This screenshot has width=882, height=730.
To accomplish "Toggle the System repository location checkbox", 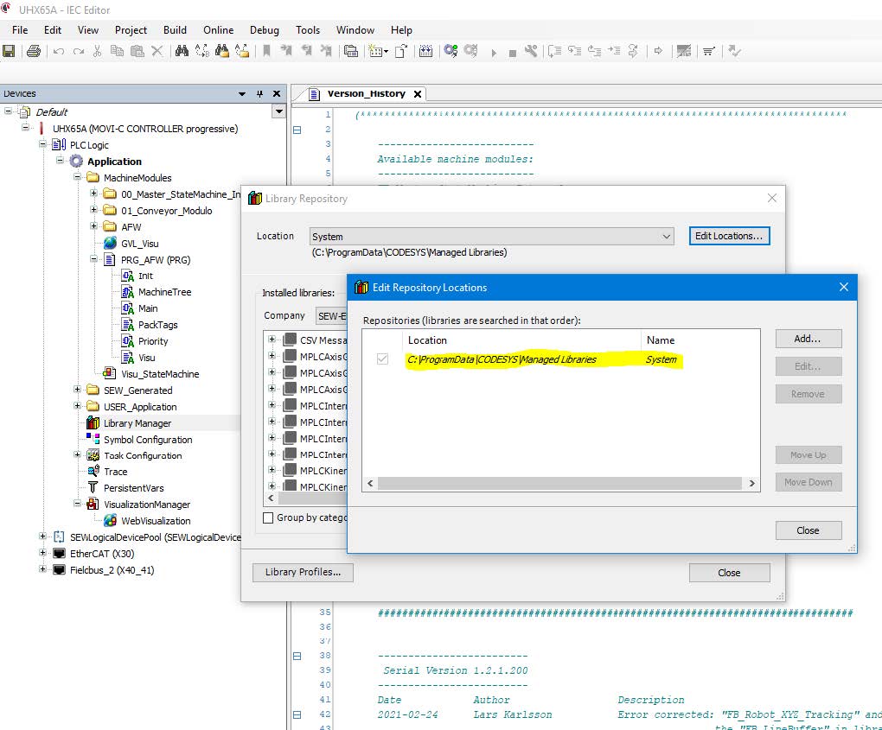I will pyautogui.click(x=382, y=359).
